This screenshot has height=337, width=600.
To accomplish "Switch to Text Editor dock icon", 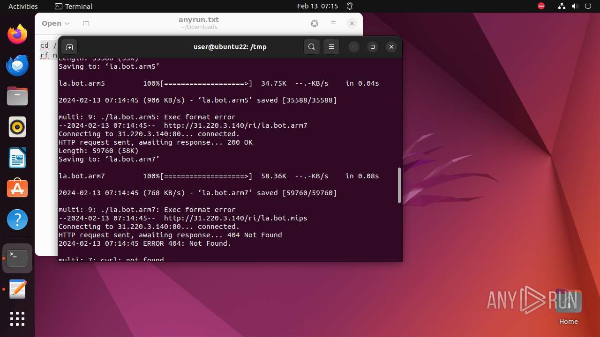I will point(17,289).
